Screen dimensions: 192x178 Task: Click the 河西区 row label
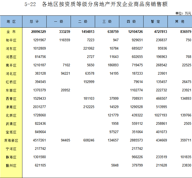pyautogui.click(x=11, y=57)
